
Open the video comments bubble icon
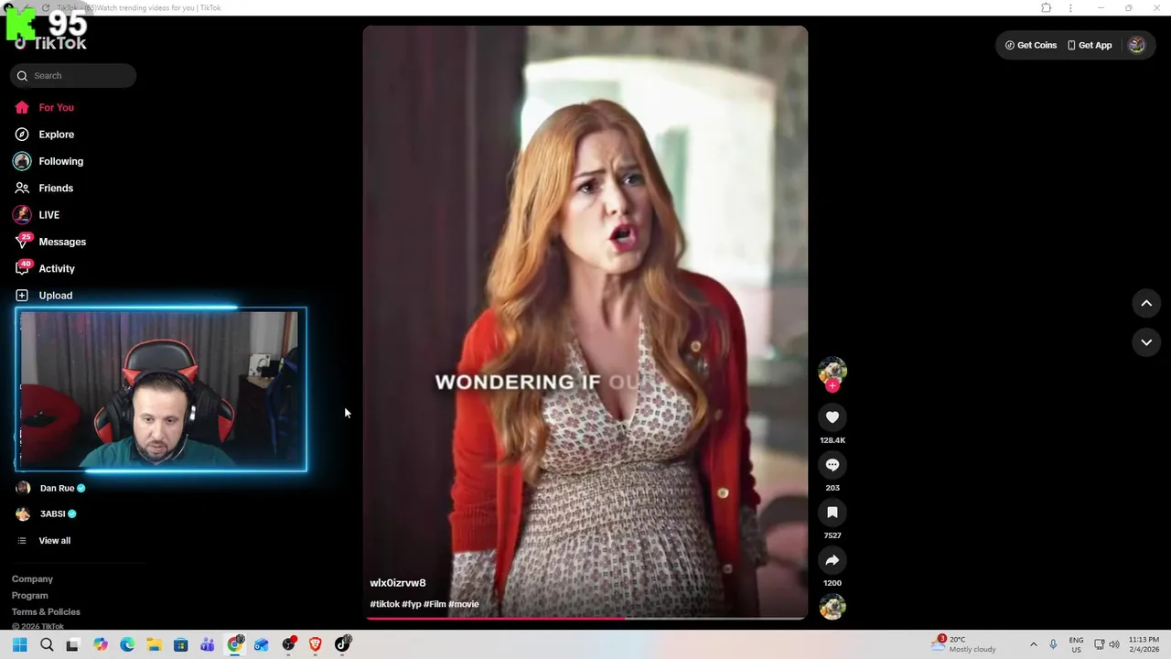click(x=833, y=465)
